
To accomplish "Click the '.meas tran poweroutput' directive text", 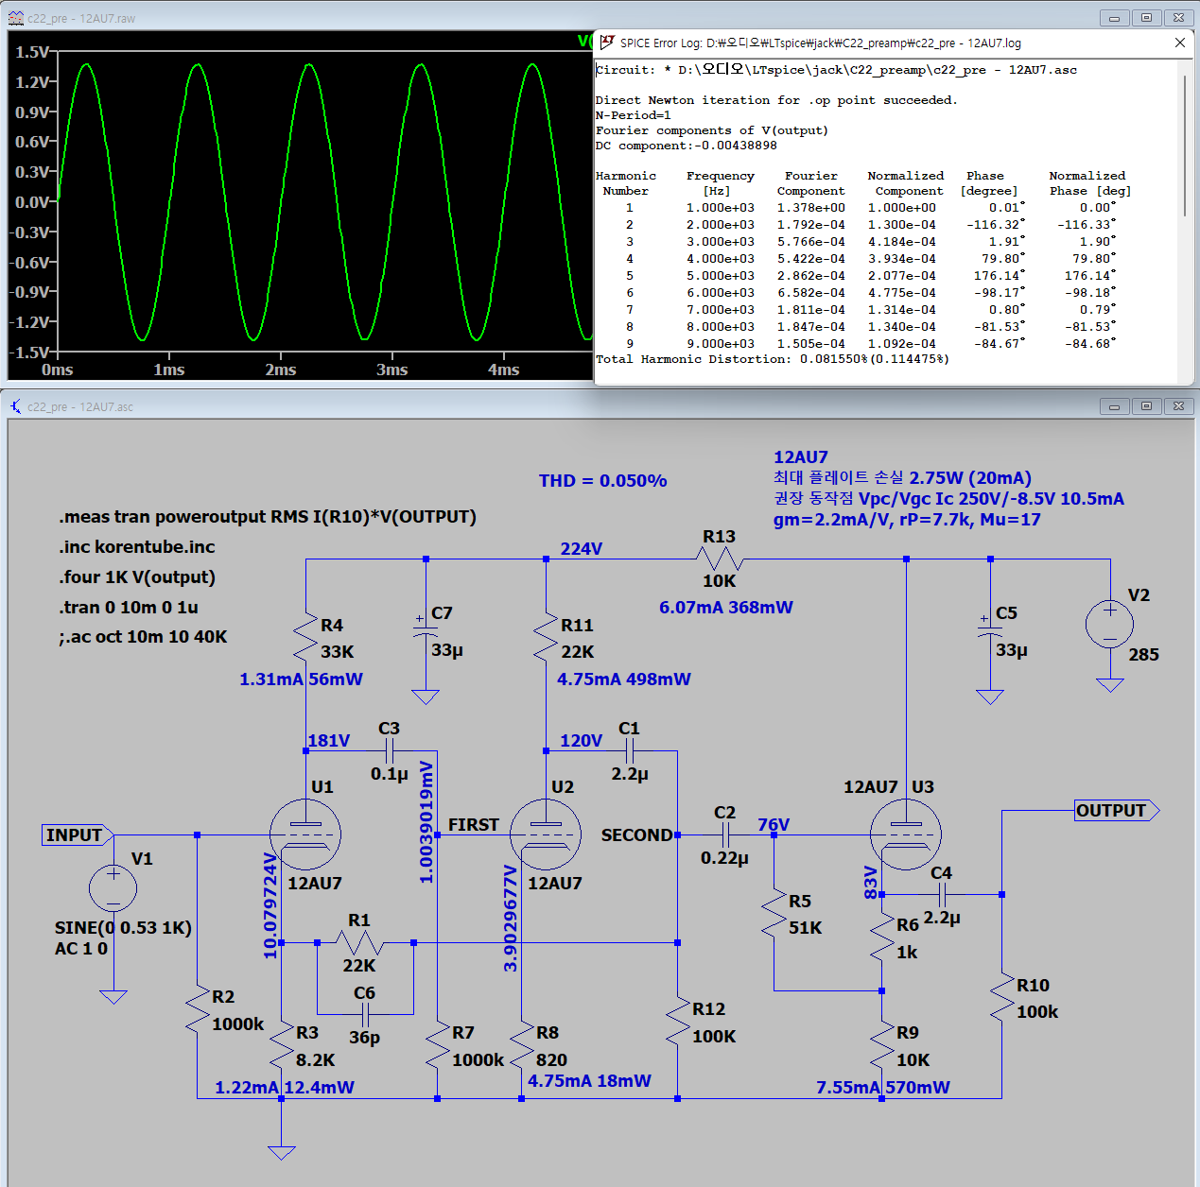I will click(x=268, y=517).
